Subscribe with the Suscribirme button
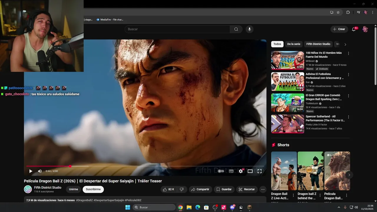Image resolution: width=377 pixels, height=212 pixels. point(93,189)
